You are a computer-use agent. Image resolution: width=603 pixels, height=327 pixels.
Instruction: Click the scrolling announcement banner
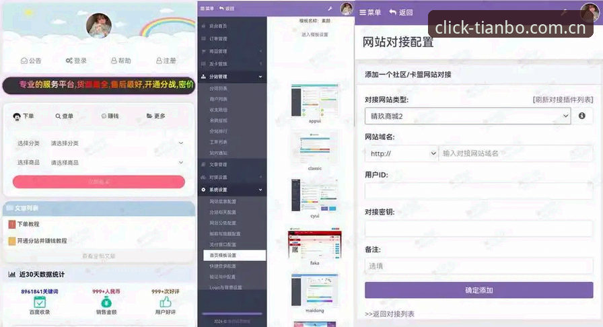[x=99, y=85]
